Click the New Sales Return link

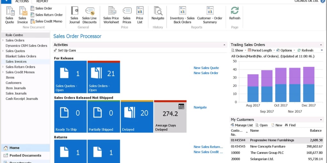[x=208, y=147]
